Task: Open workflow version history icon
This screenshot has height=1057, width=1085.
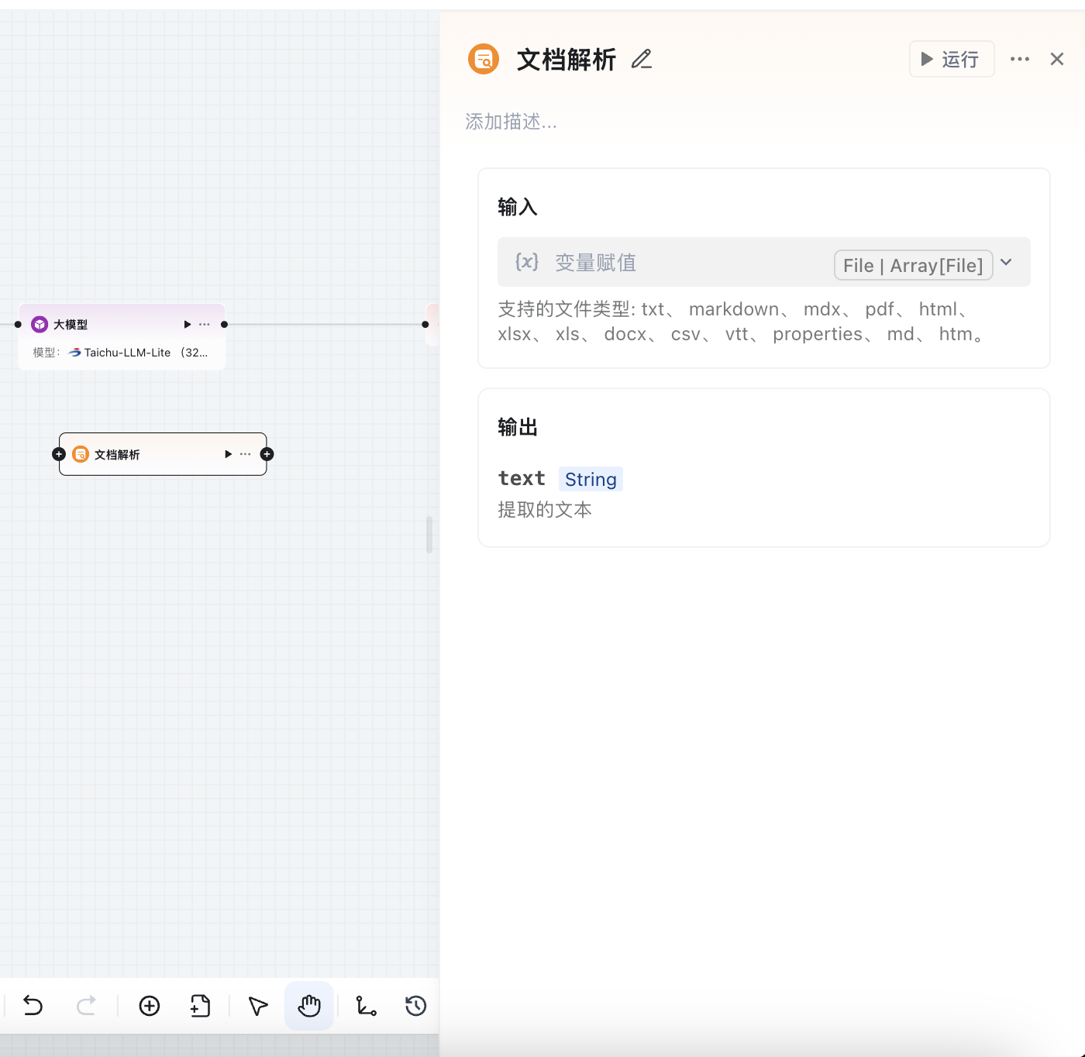Action: coord(415,1005)
